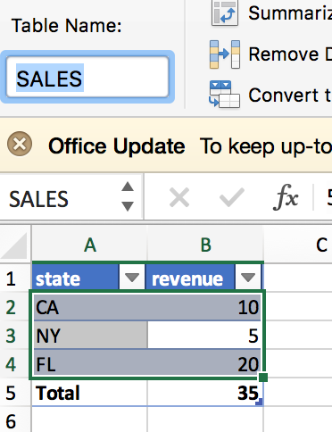Click the Remove Duplicates icon
Viewport: 332px width, 432px height.
pos(225,54)
